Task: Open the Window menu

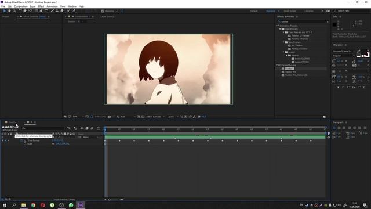Action: [72, 6]
